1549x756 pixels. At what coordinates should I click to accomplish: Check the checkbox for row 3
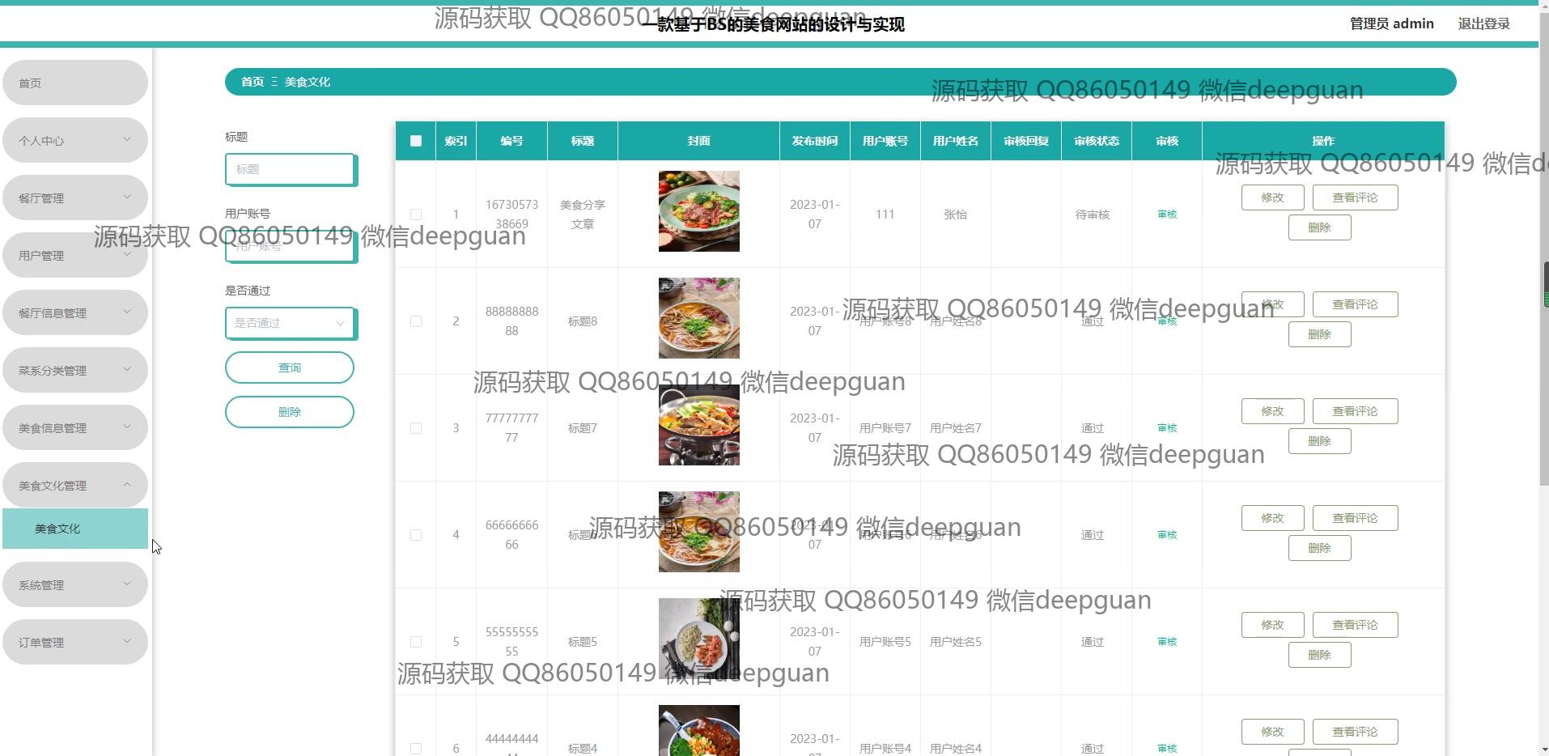[x=416, y=428]
